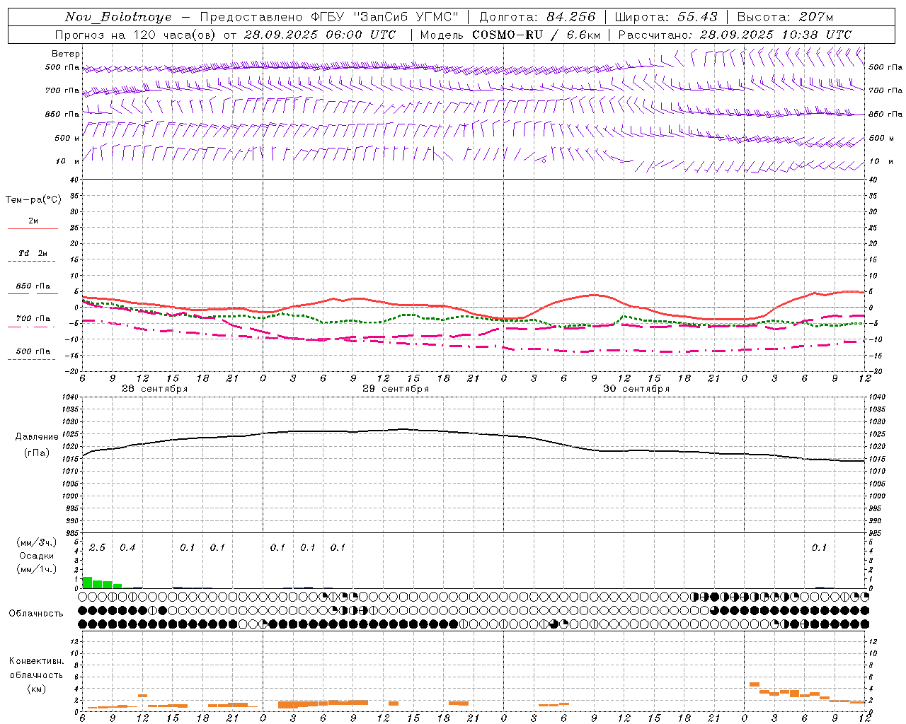Click the Модель COSMO-RU / 6.6км label
Screen dimensions: 906x724
509,35
